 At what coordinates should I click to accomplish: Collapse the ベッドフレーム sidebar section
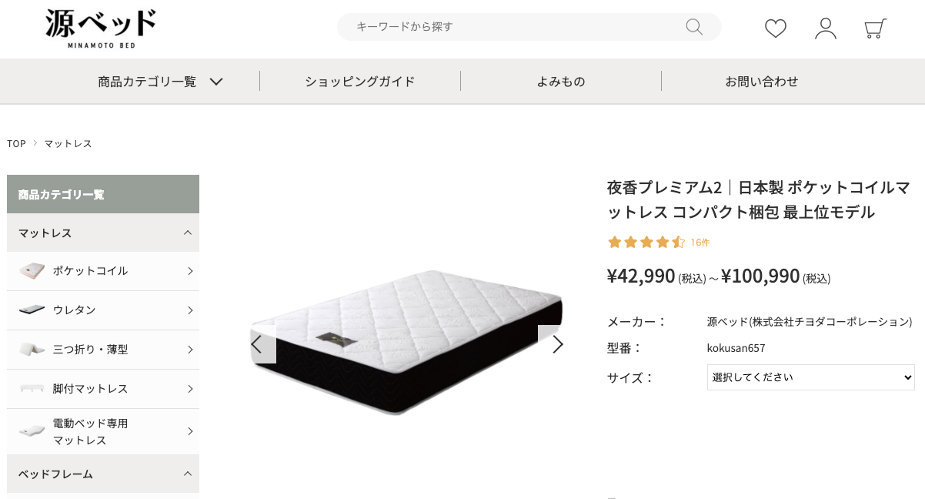coord(103,474)
